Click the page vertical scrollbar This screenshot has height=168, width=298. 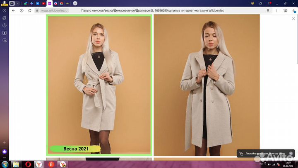point(297,39)
